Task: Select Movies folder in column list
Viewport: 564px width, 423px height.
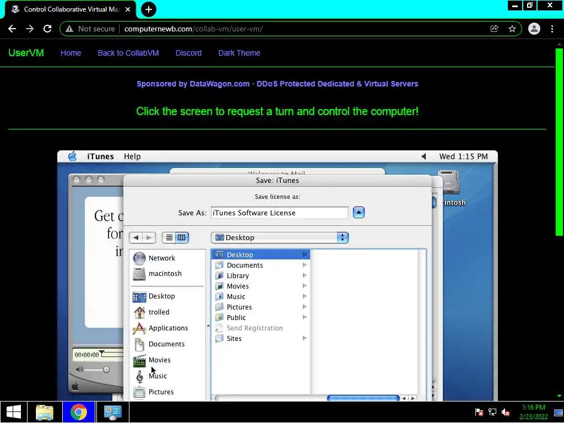Action: (261, 286)
